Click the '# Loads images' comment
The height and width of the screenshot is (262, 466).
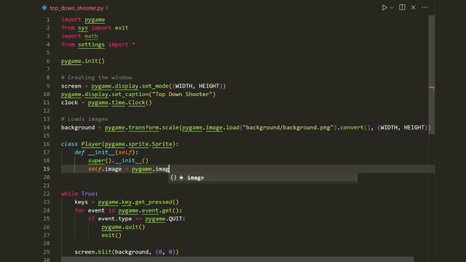(84, 119)
